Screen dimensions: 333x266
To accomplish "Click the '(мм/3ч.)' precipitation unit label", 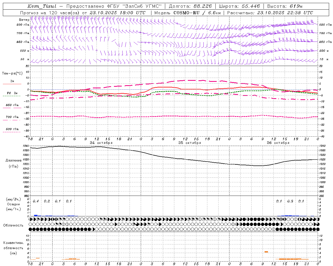I will [x=14, y=199].
